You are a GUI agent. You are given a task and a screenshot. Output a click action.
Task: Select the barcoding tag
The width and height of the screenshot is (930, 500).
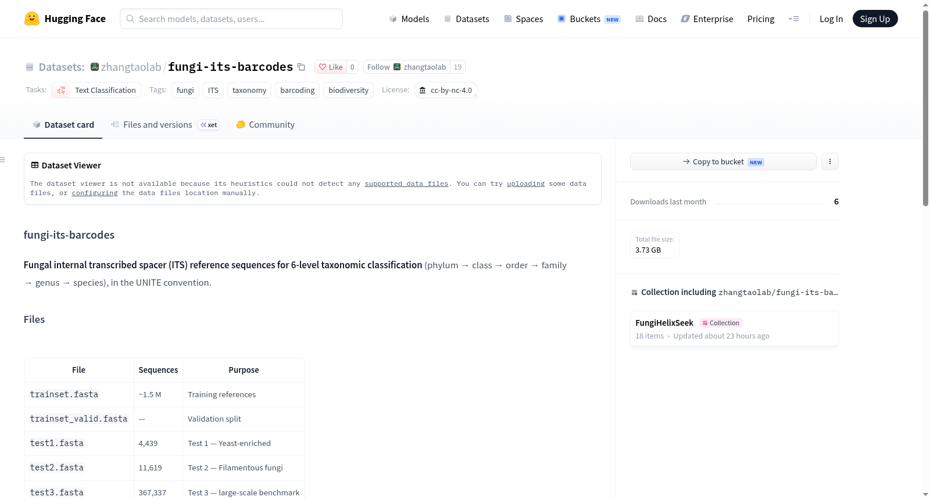pos(298,90)
